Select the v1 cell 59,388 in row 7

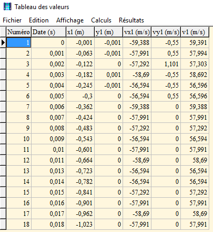pyautogui.click(x=195, y=107)
